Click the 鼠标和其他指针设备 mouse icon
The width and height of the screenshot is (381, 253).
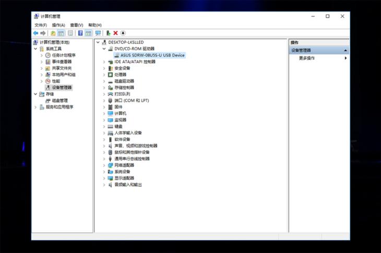click(110, 152)
